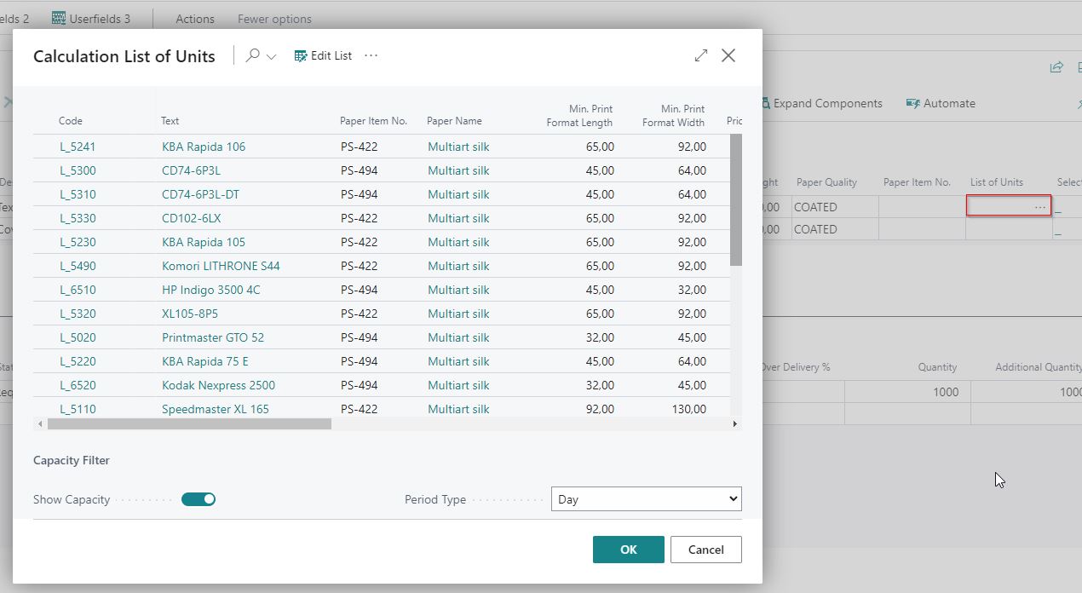Click Expand Components in background page
Image resolution: width=1082 pixels, height=593 pixels.
(822, 103)
